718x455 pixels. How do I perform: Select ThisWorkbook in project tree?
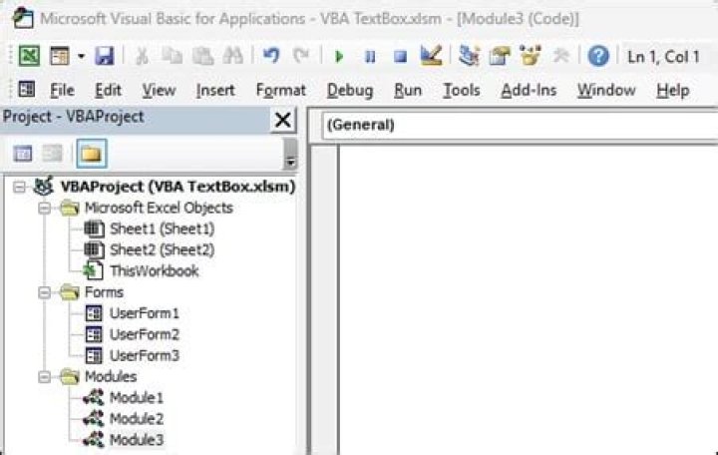tap(154, 270)
